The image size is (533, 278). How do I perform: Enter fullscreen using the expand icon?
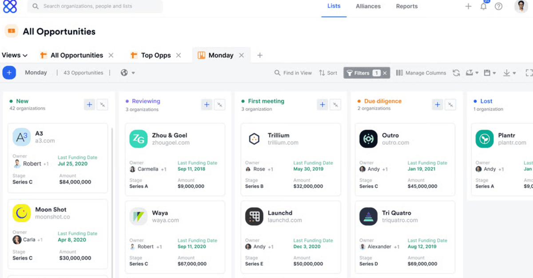(529, 73)
